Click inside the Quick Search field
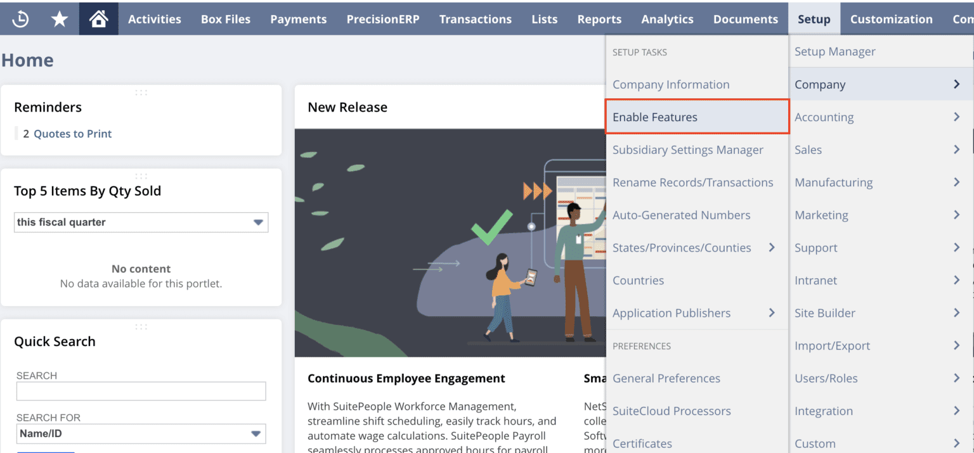Screen dimensions: 974x453 pyautogui.click(x=141, y=391)
